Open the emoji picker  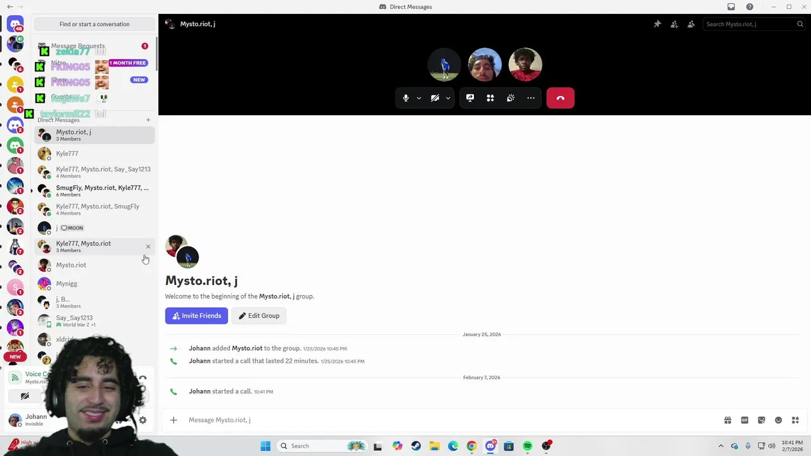click(x=778, y=420)
